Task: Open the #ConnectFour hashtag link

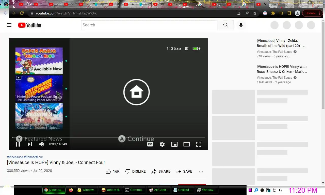Action: [34, 157]
